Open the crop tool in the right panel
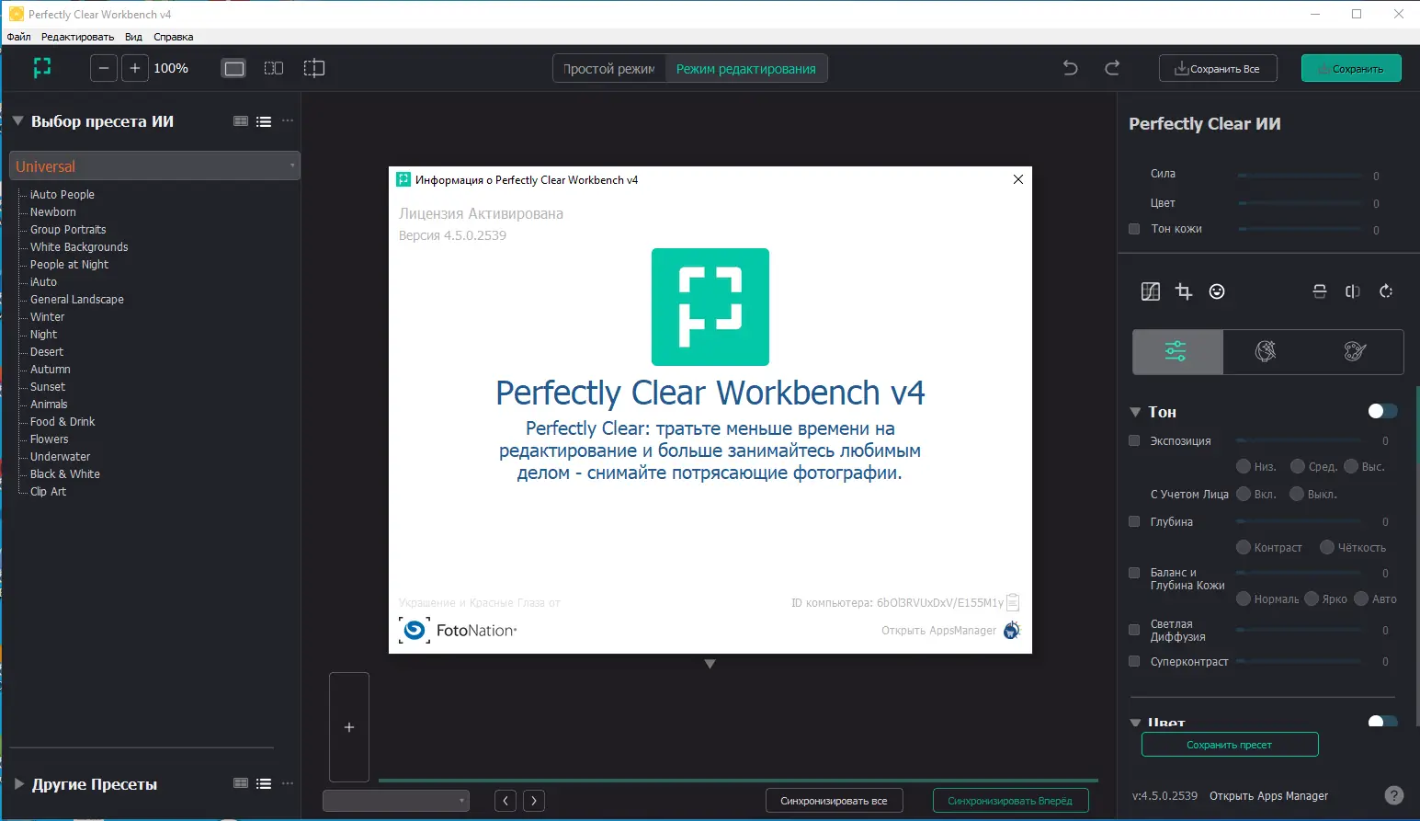This screenshot has height=821, width=1420. click(1184, 291)
